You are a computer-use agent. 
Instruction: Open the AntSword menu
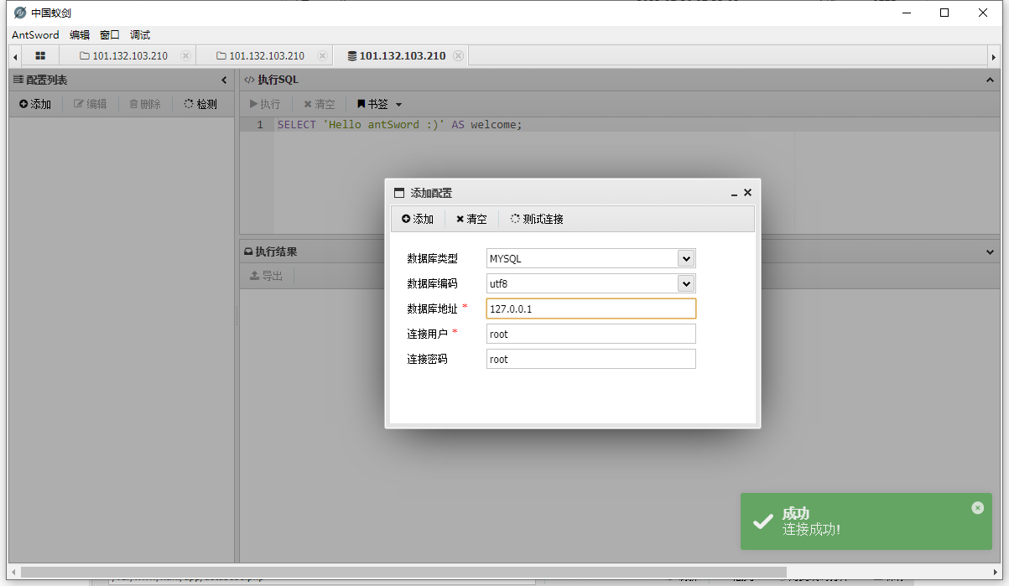pos(35,35)
